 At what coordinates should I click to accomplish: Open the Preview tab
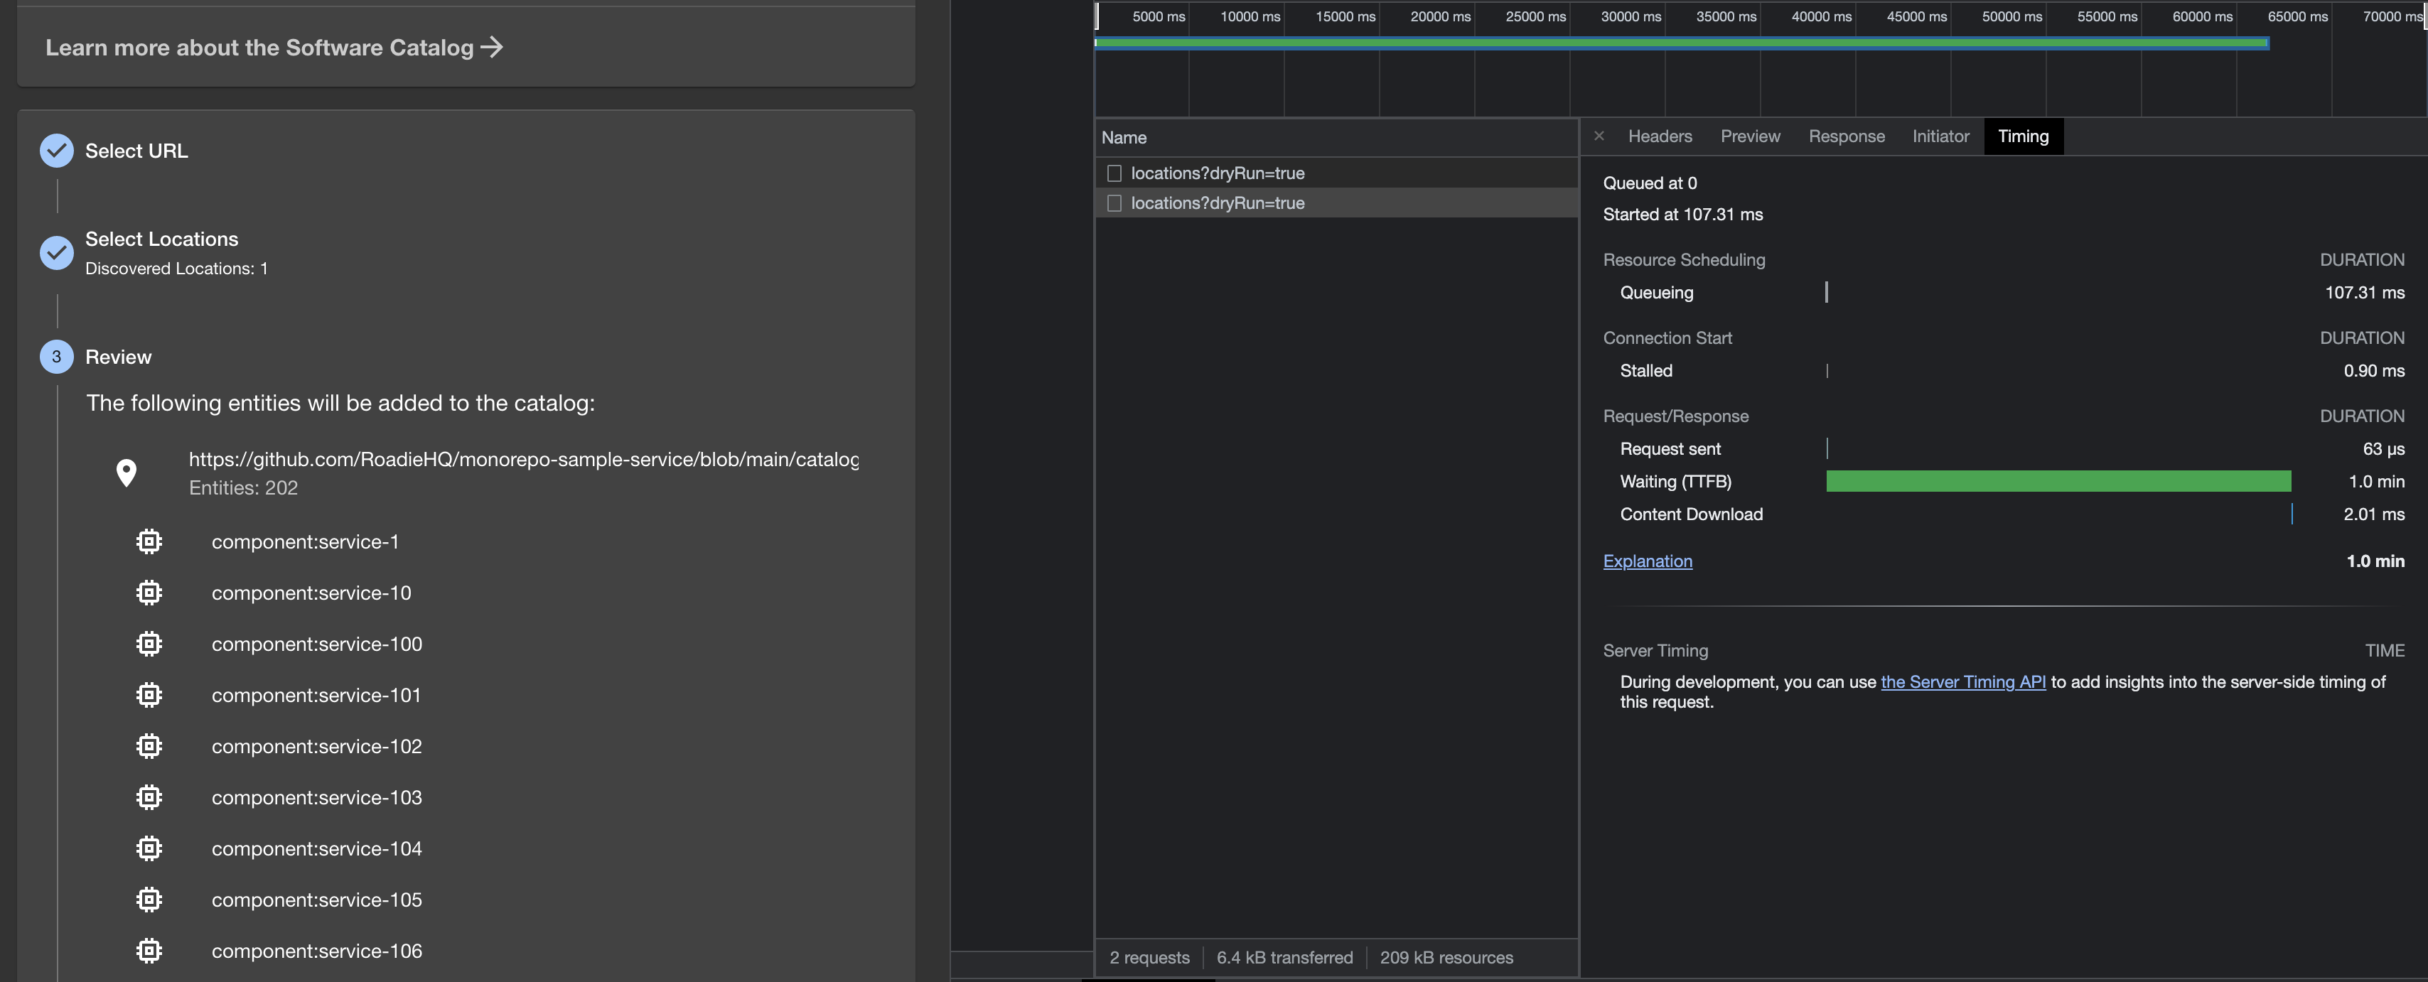pos(1751,136)
